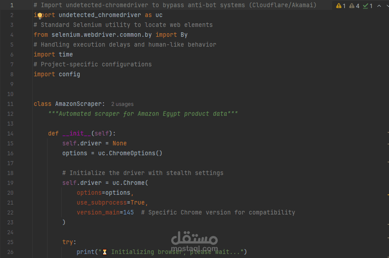The height and width of the screenshot is (258, 389).
Task: Click the hourglass emoji inside the print string
Action: 105,252
